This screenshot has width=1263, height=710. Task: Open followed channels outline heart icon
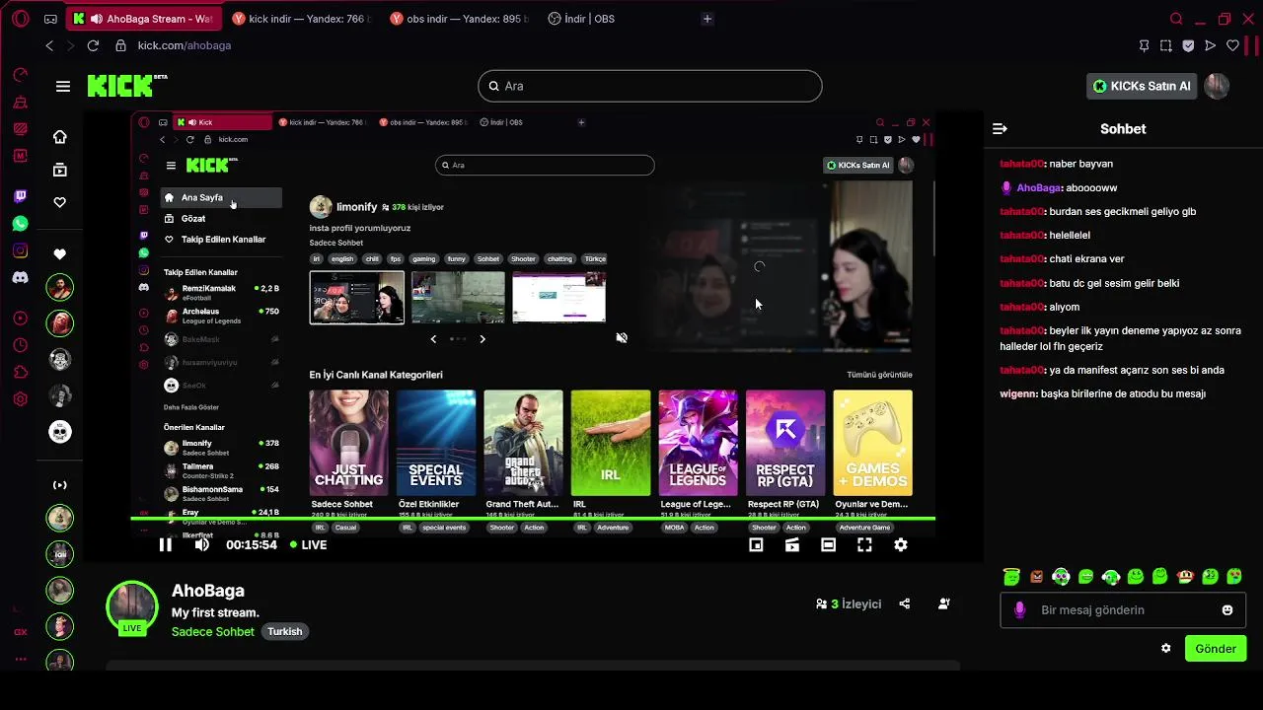click(60, 202)
